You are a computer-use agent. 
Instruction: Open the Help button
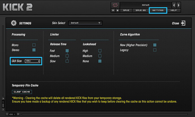click(x=174, y=10)
